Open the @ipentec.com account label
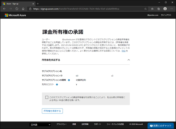 point(153,15)
